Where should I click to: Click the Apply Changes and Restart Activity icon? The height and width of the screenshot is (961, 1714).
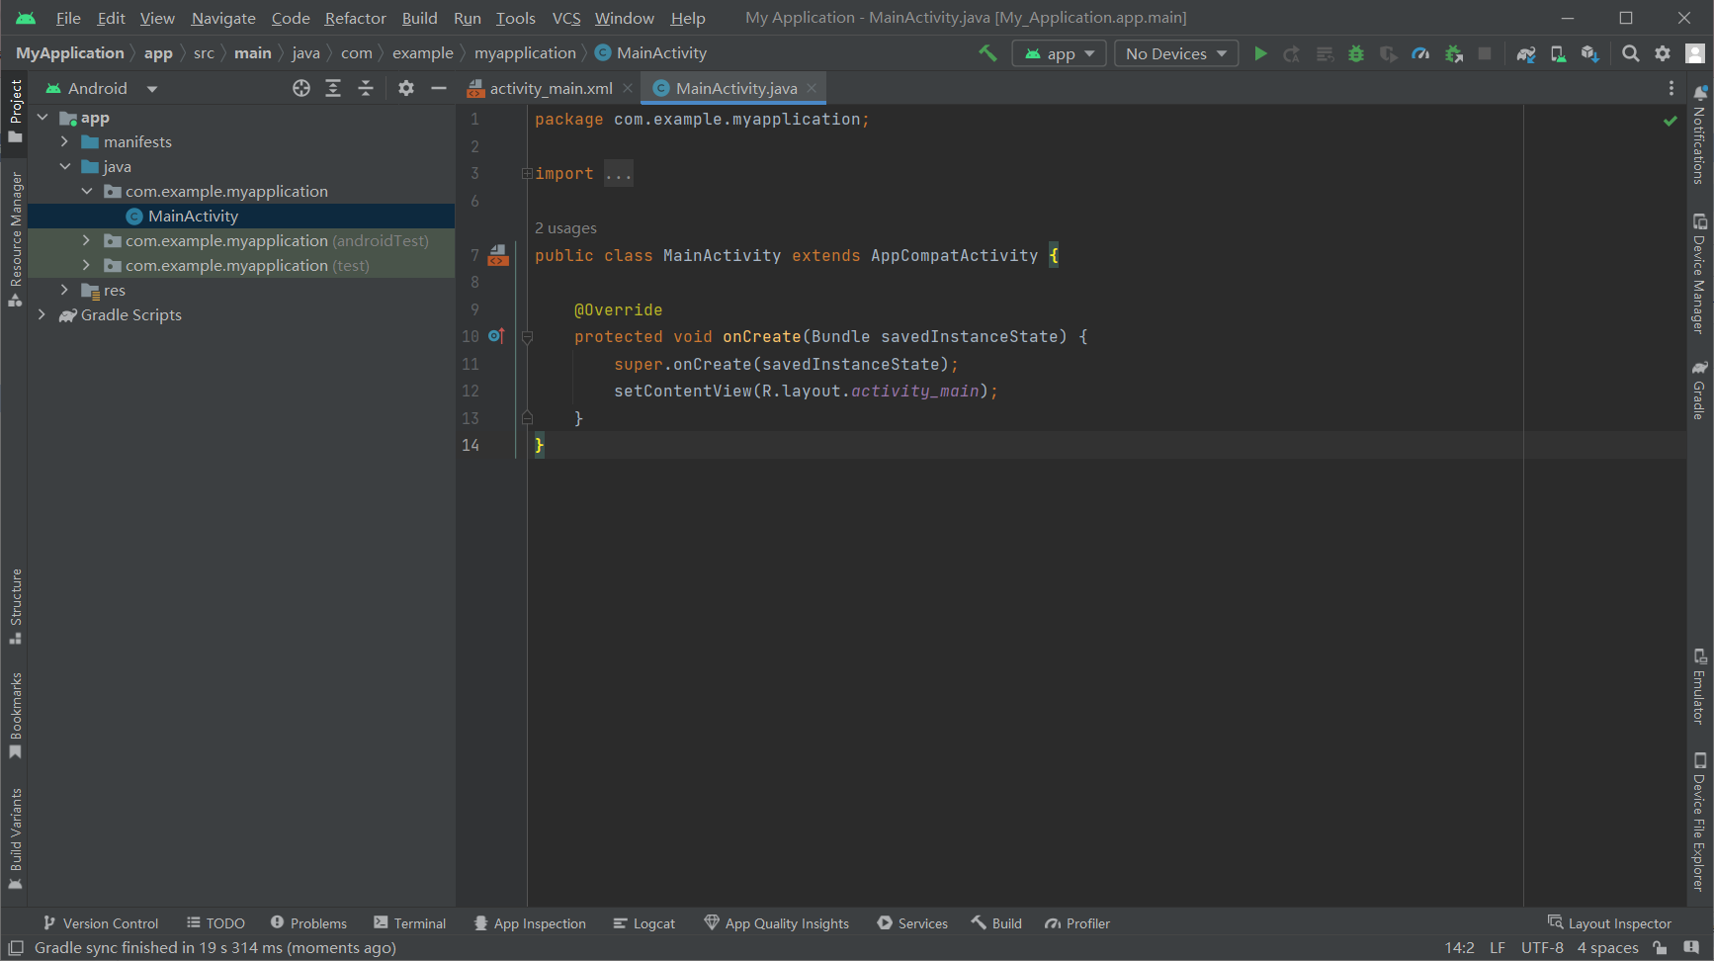click(x=1291, y=53)
